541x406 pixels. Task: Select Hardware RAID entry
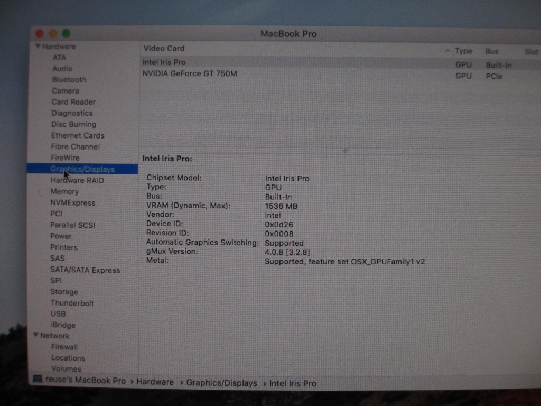coord(77,180)
